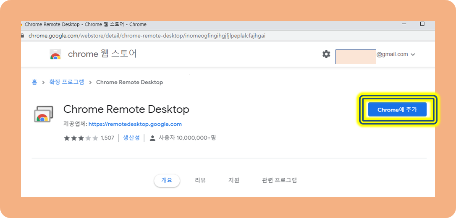Minimize the Chrome window
The height and width of the screenshot is (218, 456).
coord(404,24)
